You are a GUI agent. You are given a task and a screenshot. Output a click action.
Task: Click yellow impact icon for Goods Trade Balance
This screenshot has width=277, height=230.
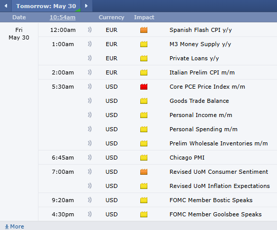(144, 101)
